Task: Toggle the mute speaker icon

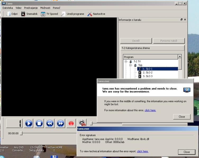Action: (x=82, y=123)
